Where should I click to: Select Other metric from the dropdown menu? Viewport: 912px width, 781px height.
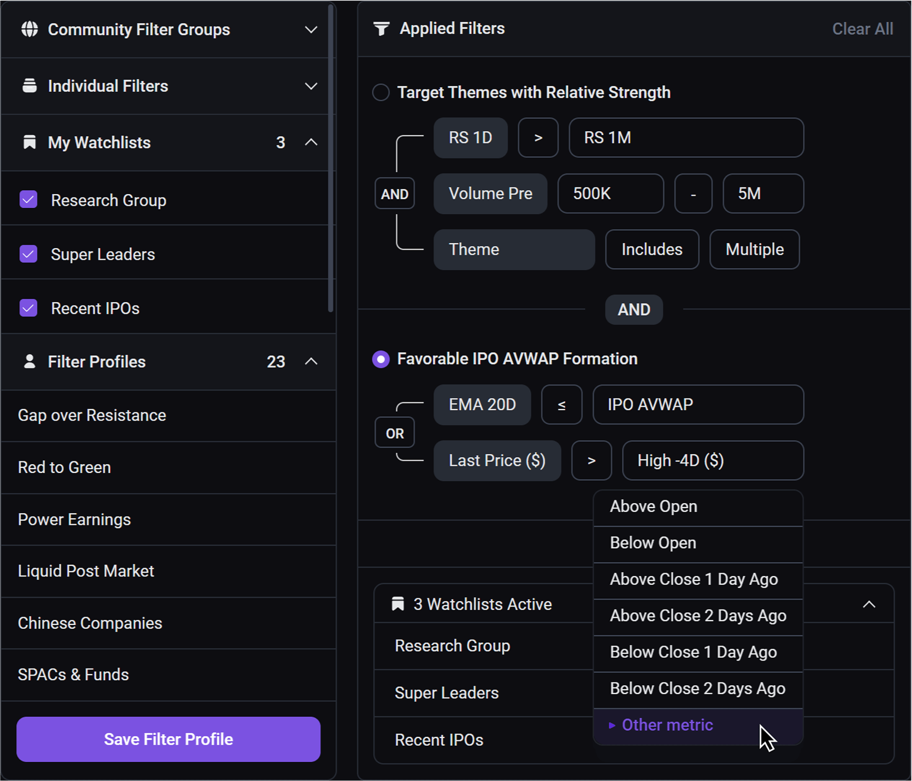coord(667,725)
